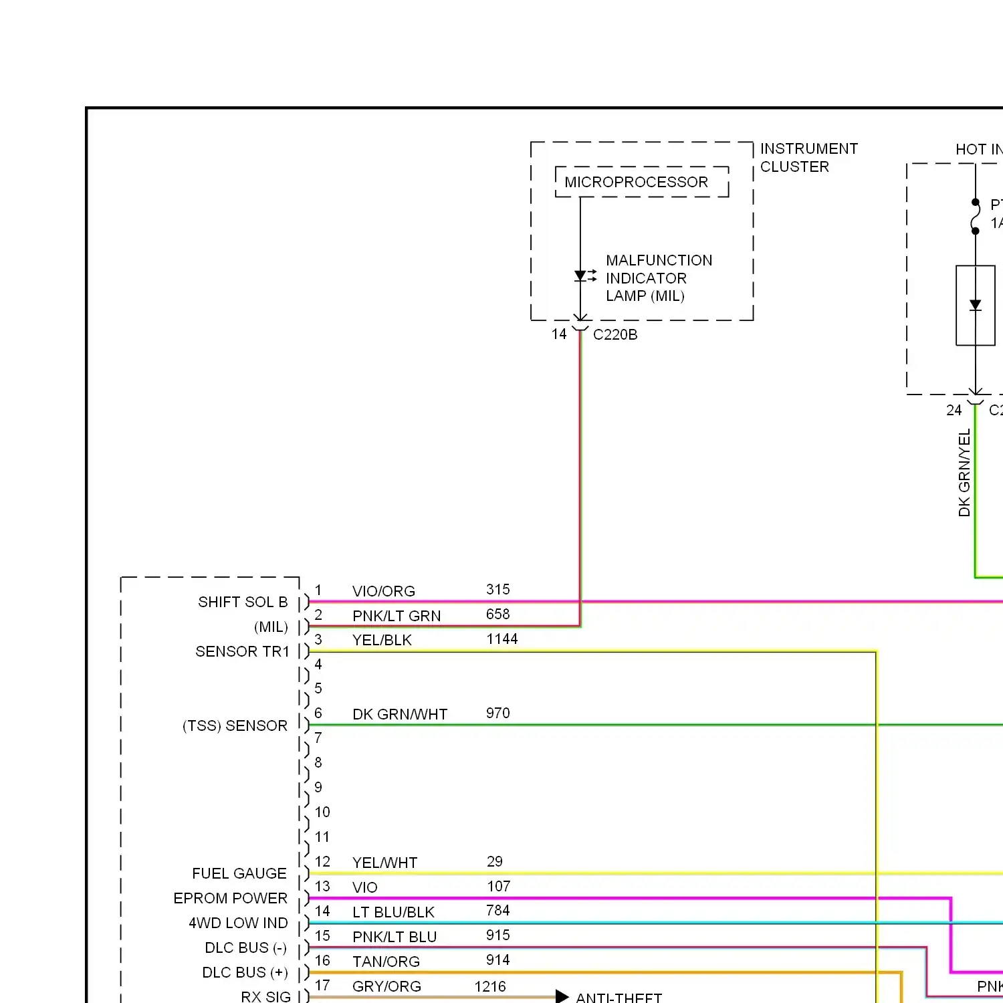Click the MICROPROCESSOR label in instrument cluster
Image resolution: width=1003 pixels, height=1003 pixels.
tap(636, 182)
